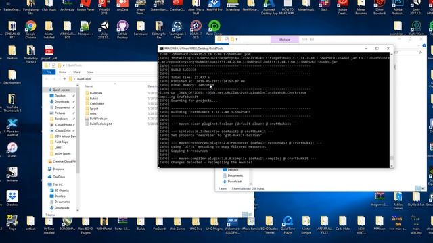Open Fraps desktop shortcut

pyautogui.click(x=12, y=223)
